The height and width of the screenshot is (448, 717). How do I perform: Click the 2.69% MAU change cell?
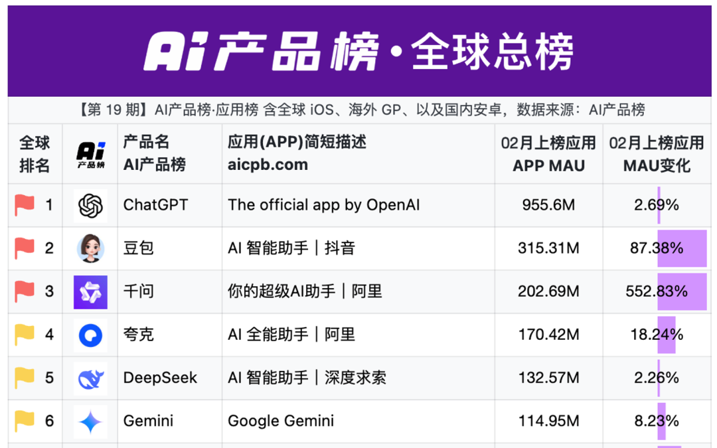coord(657,205)
